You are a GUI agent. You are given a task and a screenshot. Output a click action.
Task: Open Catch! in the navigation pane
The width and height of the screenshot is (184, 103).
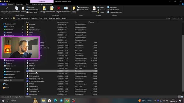click(x=7, y=88)
